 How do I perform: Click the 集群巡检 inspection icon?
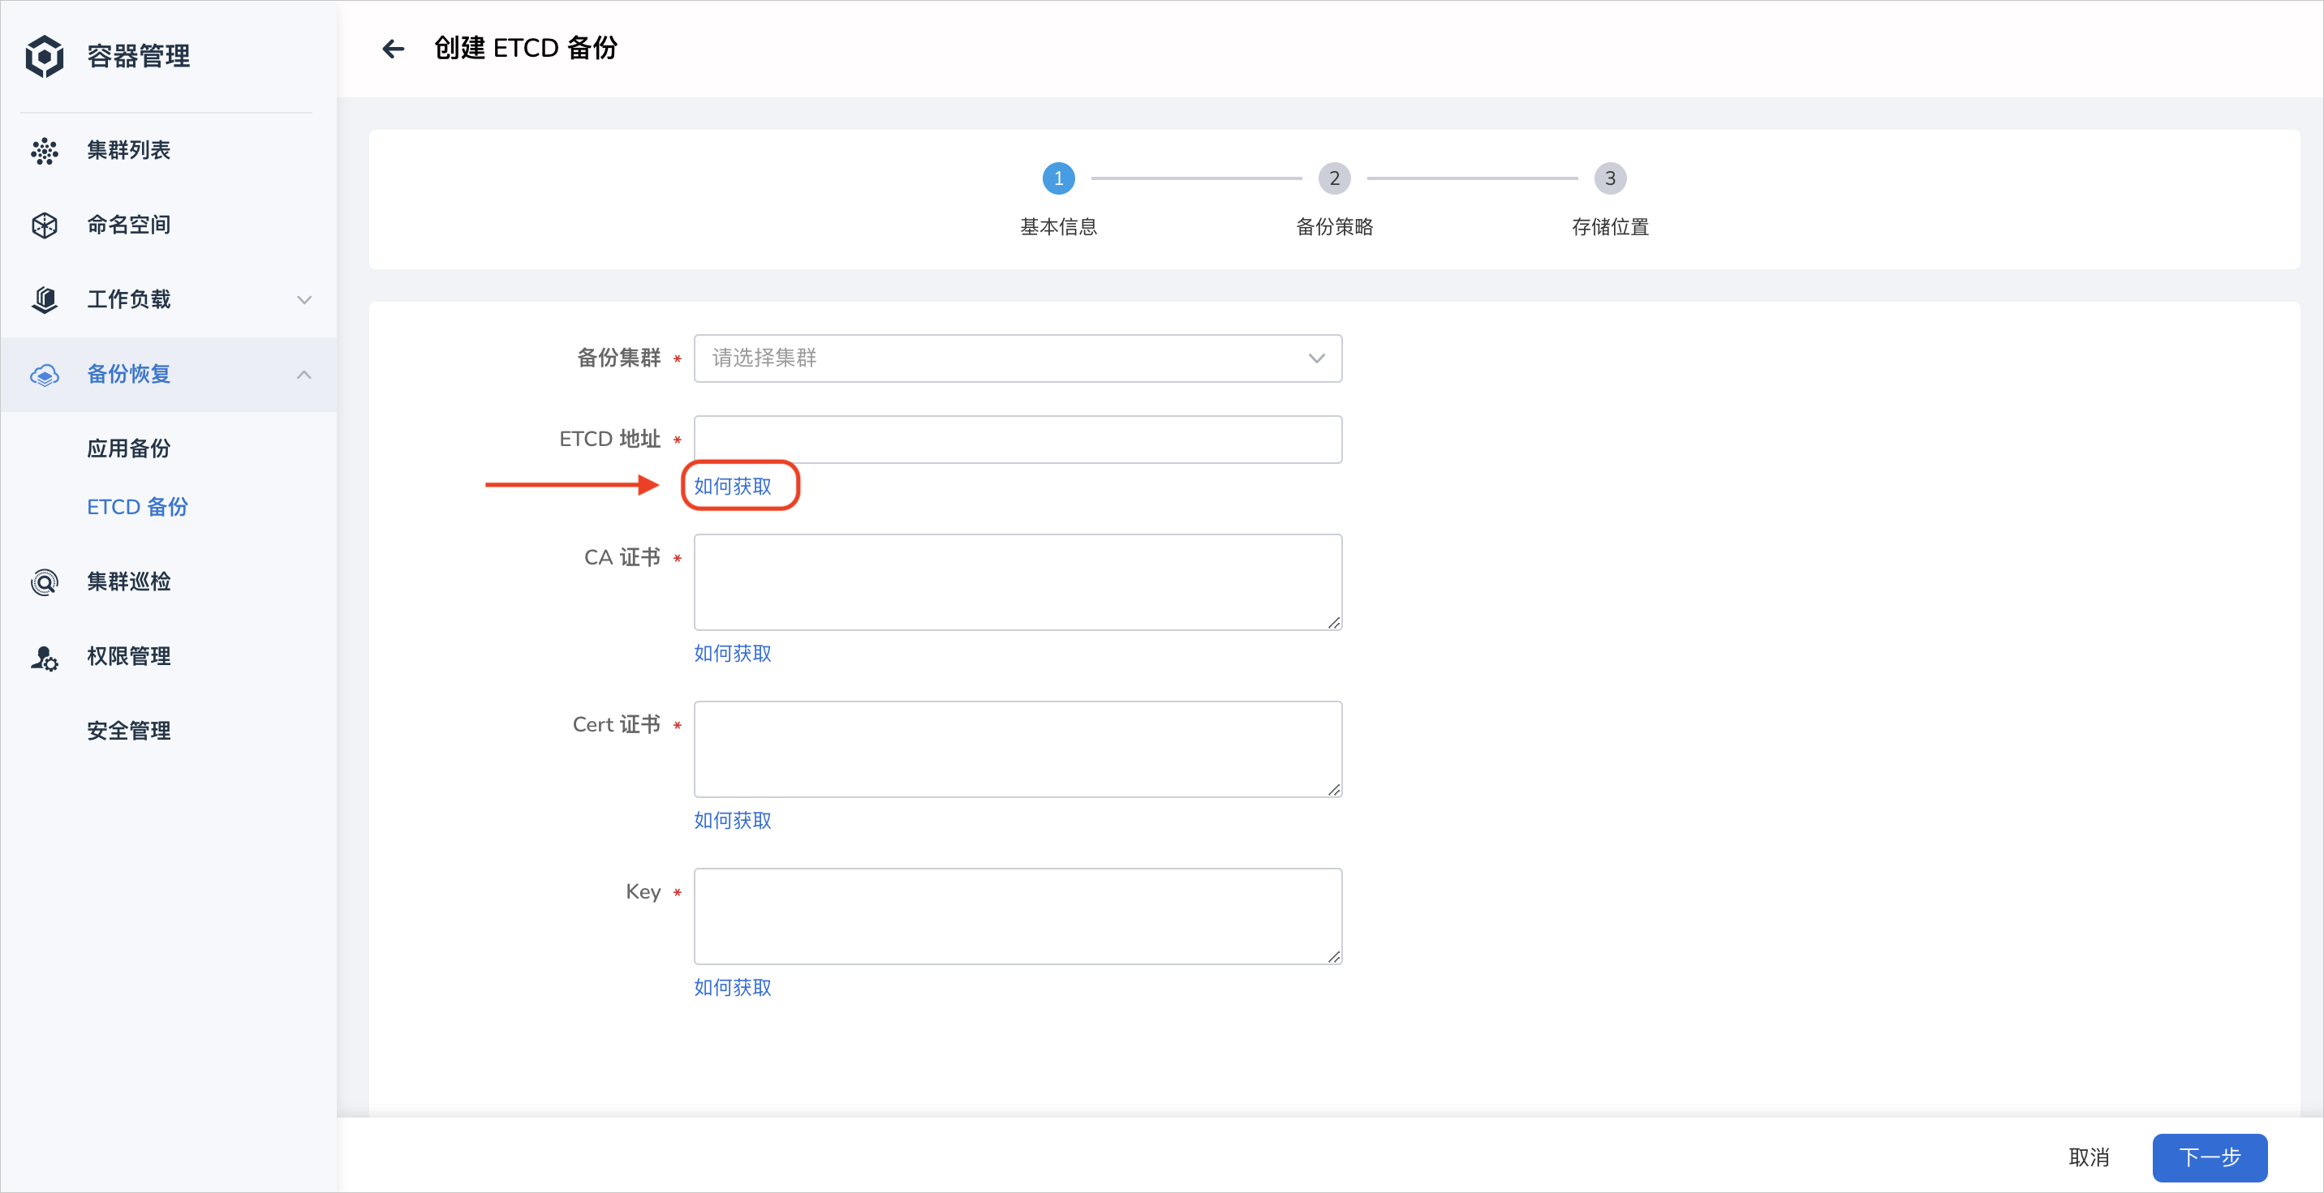click(x=44, y=582)
